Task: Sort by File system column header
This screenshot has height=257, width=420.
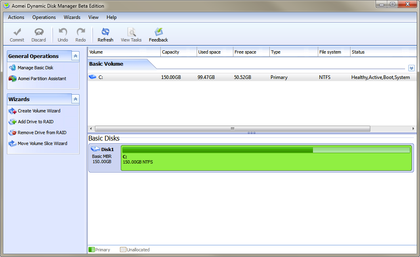Action: [334, 52]
